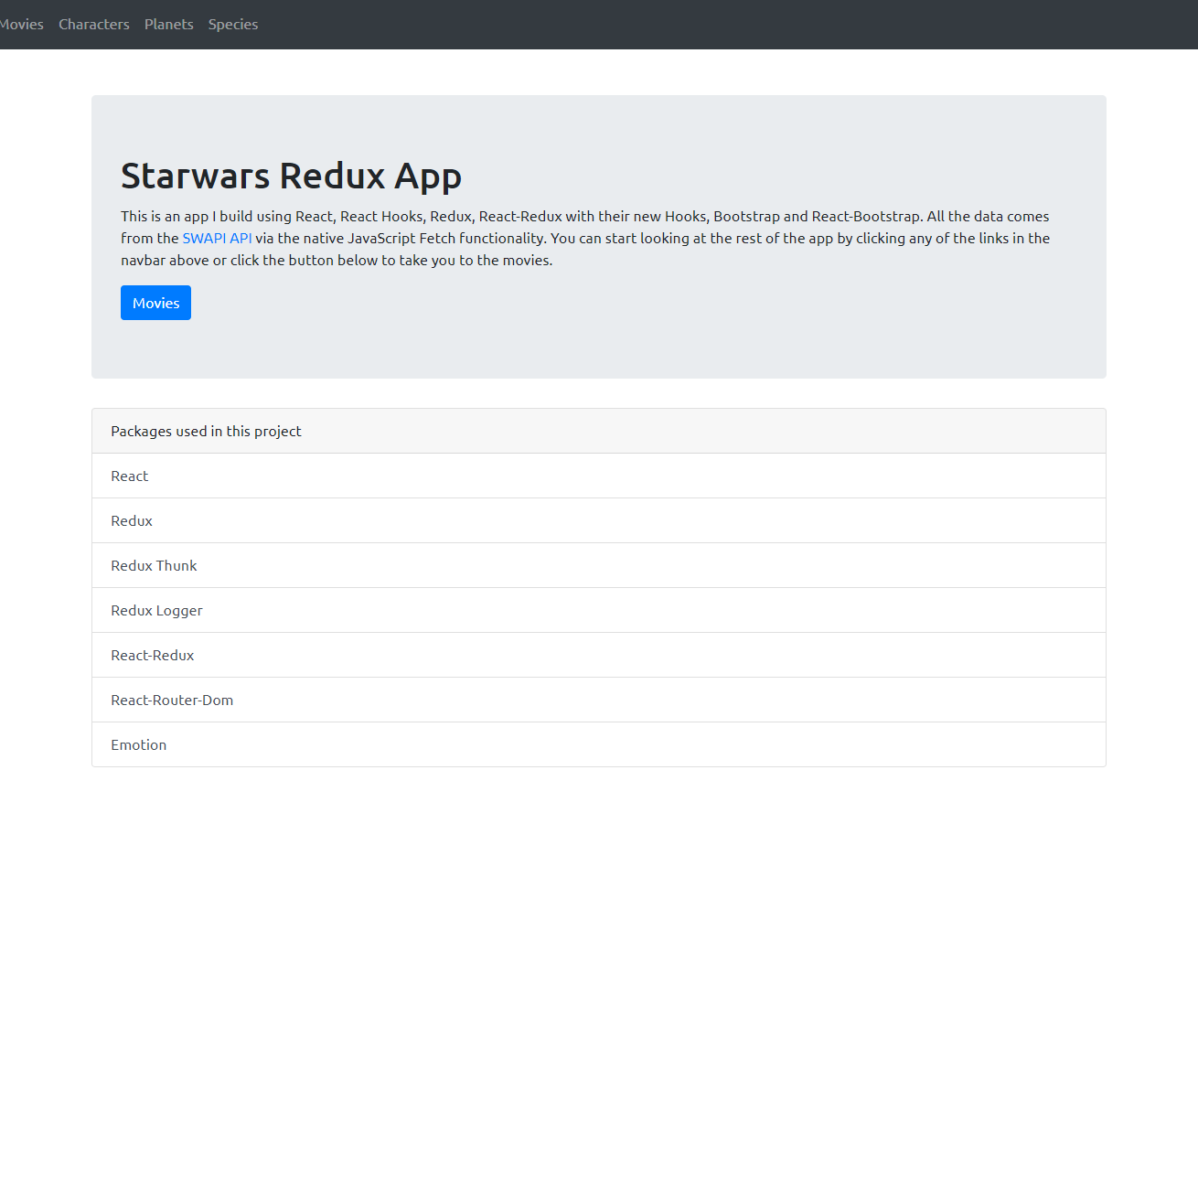Screen dimensions: 1198x1198
Task: Choose the Redux Logger list entry
Action: (599, 610)
